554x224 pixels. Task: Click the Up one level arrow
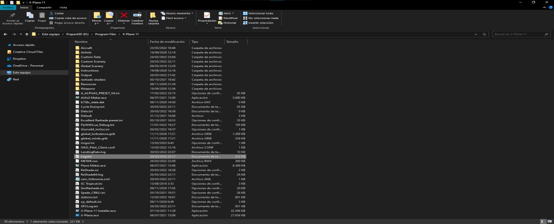tap(27, 34)
